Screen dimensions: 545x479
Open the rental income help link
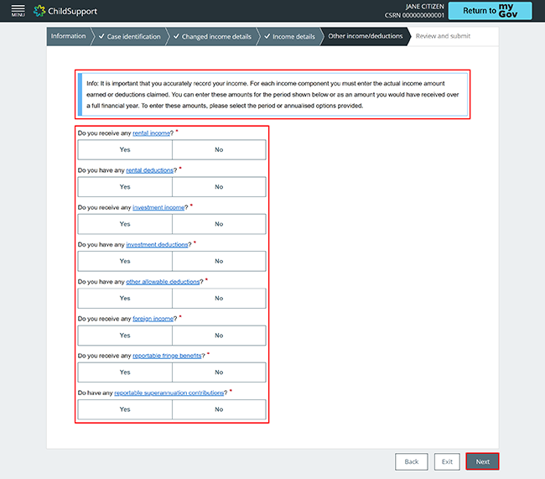[x=151, y=133]
